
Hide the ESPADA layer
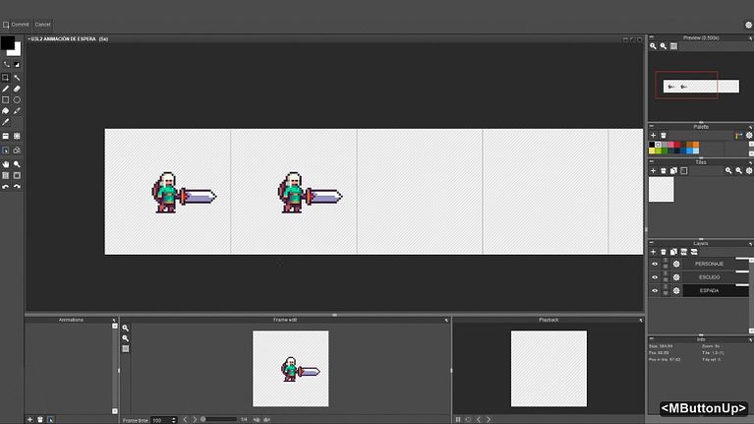click(655, 291)
